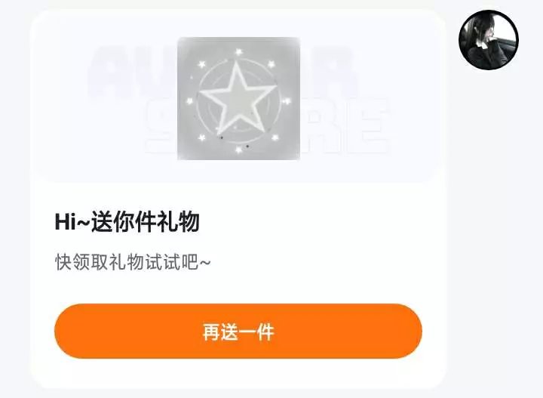The image size is (543, 398).
Task: Open the gray star gift thumbnail
Action: (238, 98)
